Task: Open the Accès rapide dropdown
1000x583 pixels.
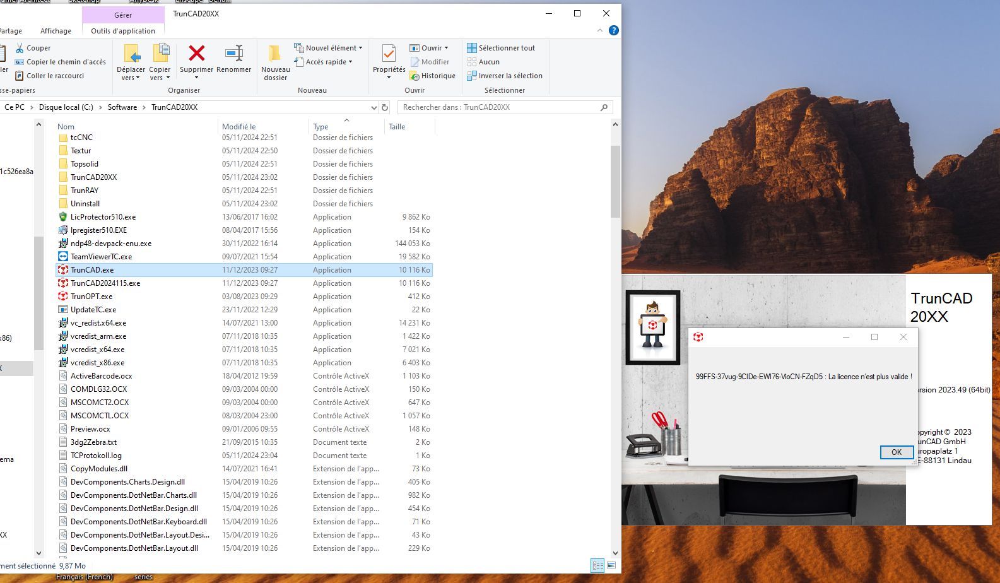Action: click(x=323, y=62)
